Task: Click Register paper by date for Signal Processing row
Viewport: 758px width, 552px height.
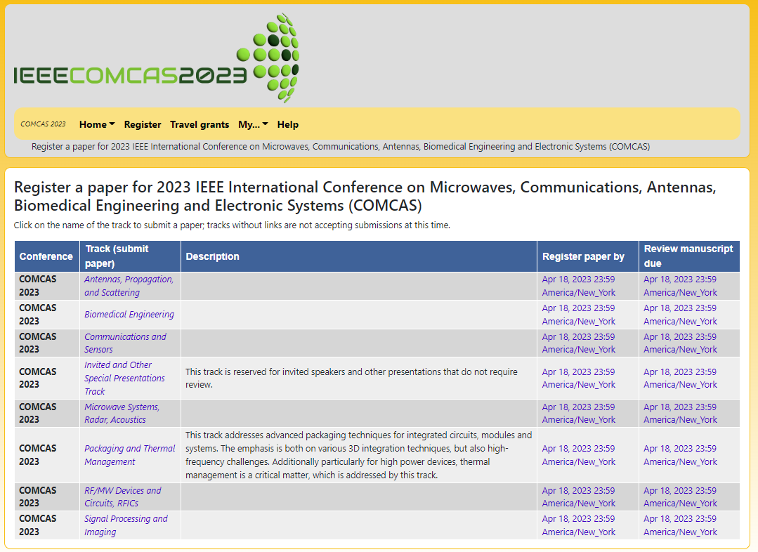Action: pos(579,525)
